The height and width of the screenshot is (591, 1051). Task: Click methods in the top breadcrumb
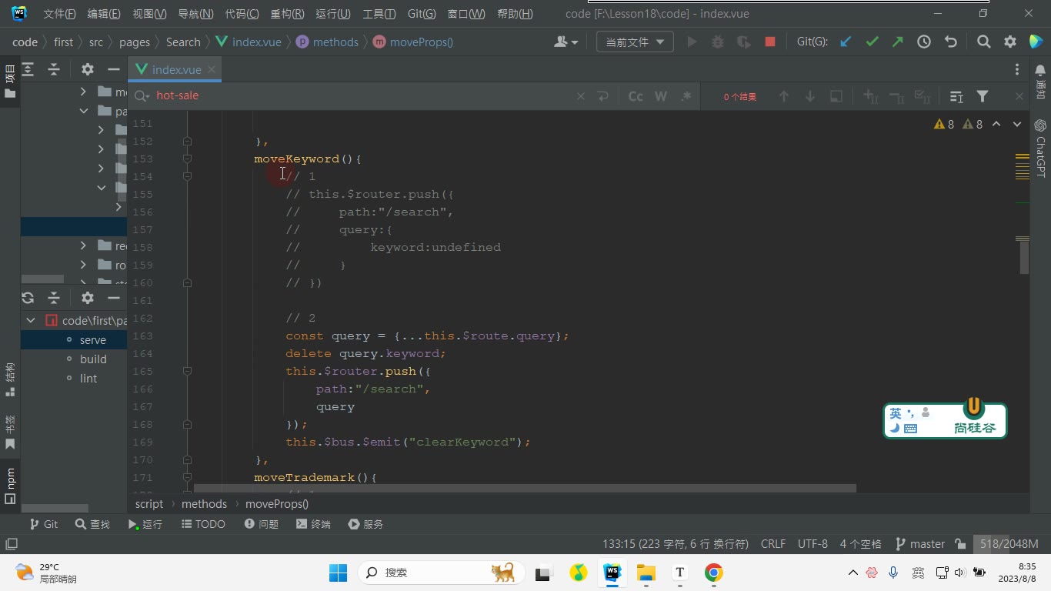click(x=335, y=42)
